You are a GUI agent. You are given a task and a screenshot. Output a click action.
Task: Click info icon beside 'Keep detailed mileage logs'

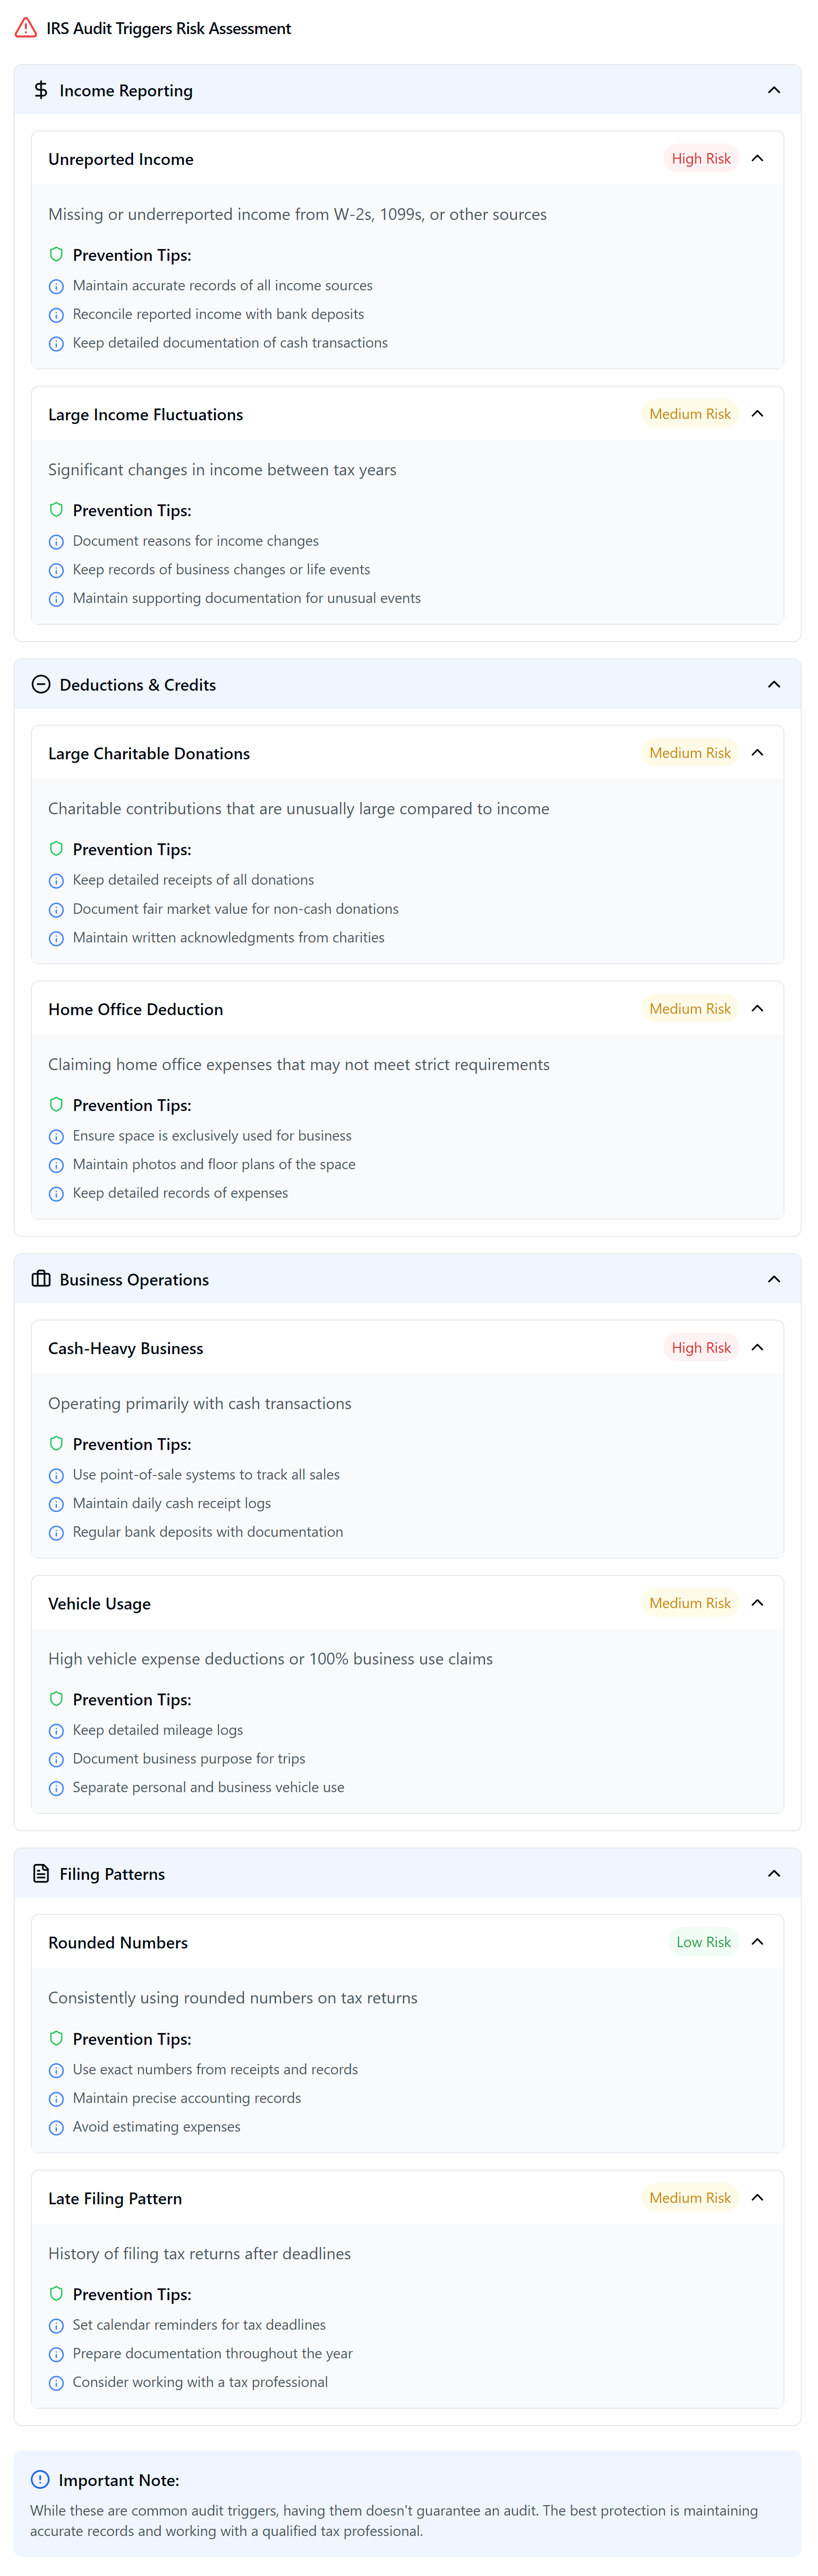coord(56,1730)
